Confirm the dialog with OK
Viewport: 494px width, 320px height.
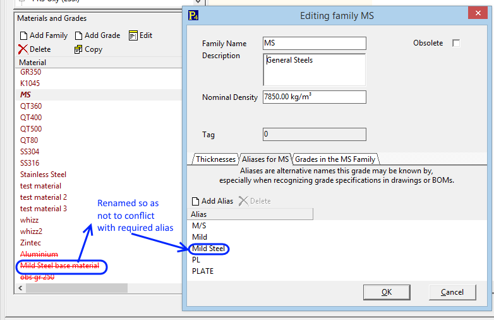pyautogui.click(x=387, y=292)
